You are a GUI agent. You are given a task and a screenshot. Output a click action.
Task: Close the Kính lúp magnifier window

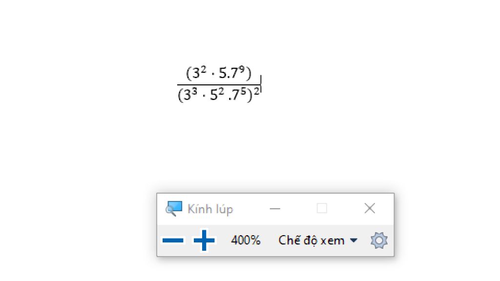[370, 208]
